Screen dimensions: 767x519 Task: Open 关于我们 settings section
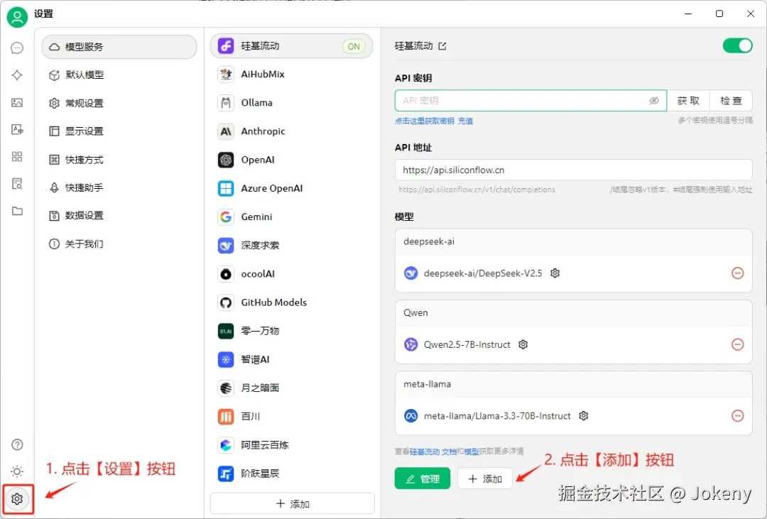(119, 244)
